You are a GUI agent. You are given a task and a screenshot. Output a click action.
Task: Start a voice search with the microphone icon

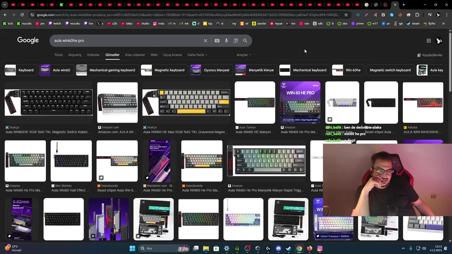pyautogui.click(x=226, y=41)
